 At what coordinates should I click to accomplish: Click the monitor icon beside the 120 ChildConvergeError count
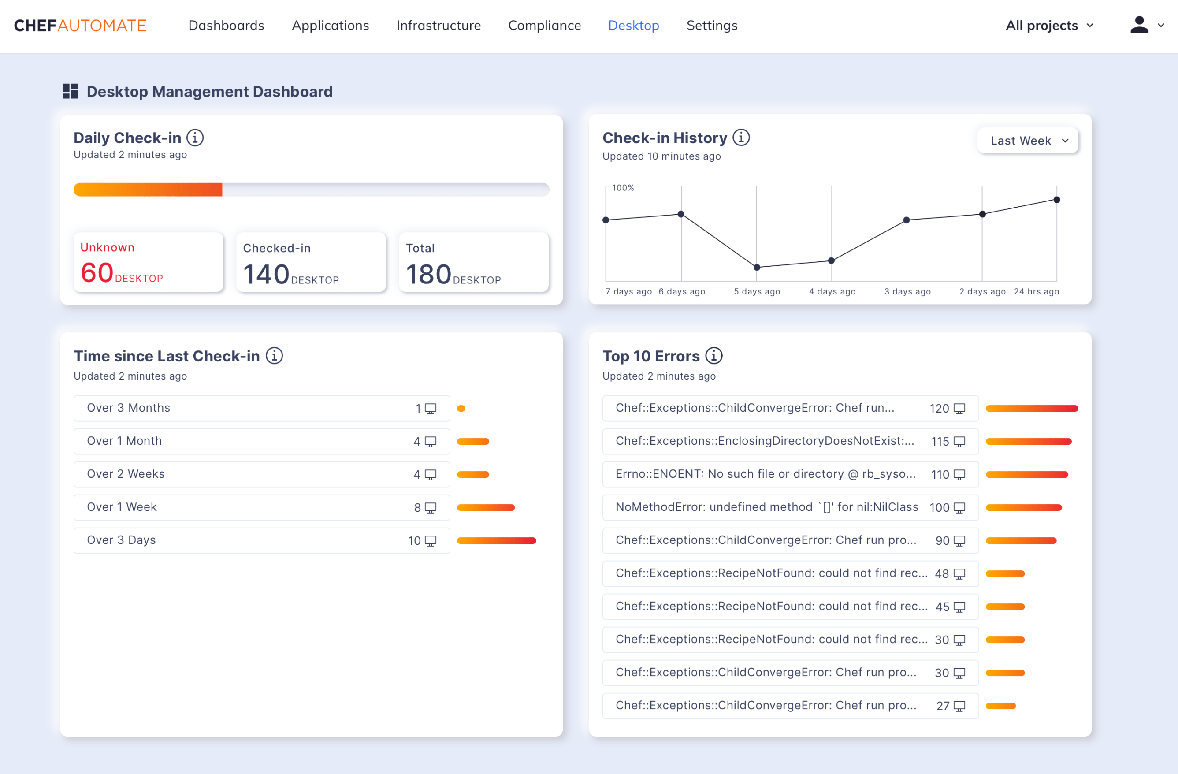click(959, 408)
